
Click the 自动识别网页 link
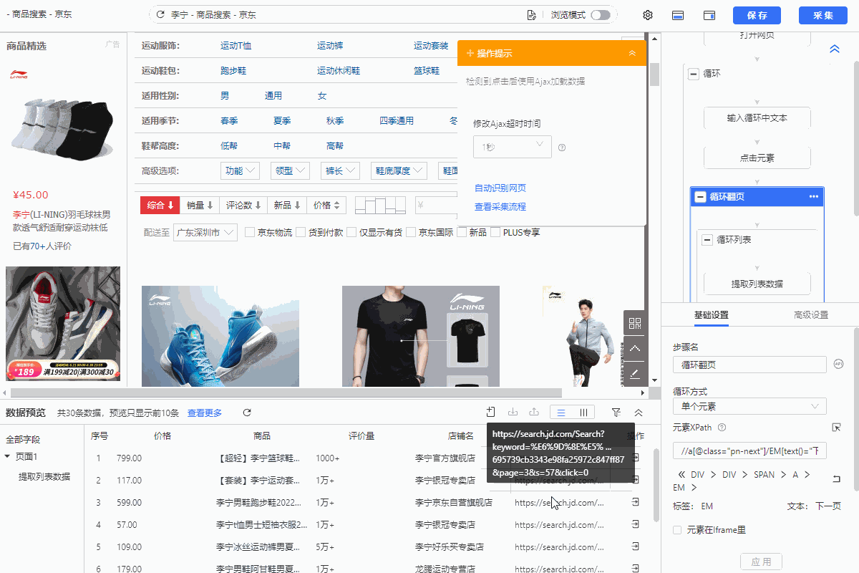pos(500,188)
